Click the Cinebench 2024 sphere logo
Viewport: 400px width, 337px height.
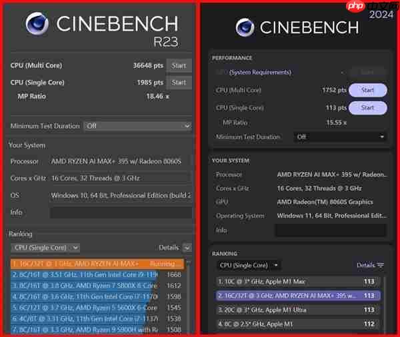(x=245, y=27)
